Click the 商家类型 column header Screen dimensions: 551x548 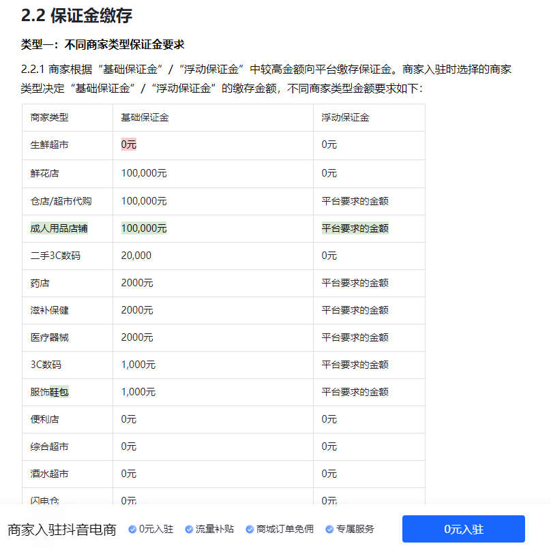click(x=49, y=117)
